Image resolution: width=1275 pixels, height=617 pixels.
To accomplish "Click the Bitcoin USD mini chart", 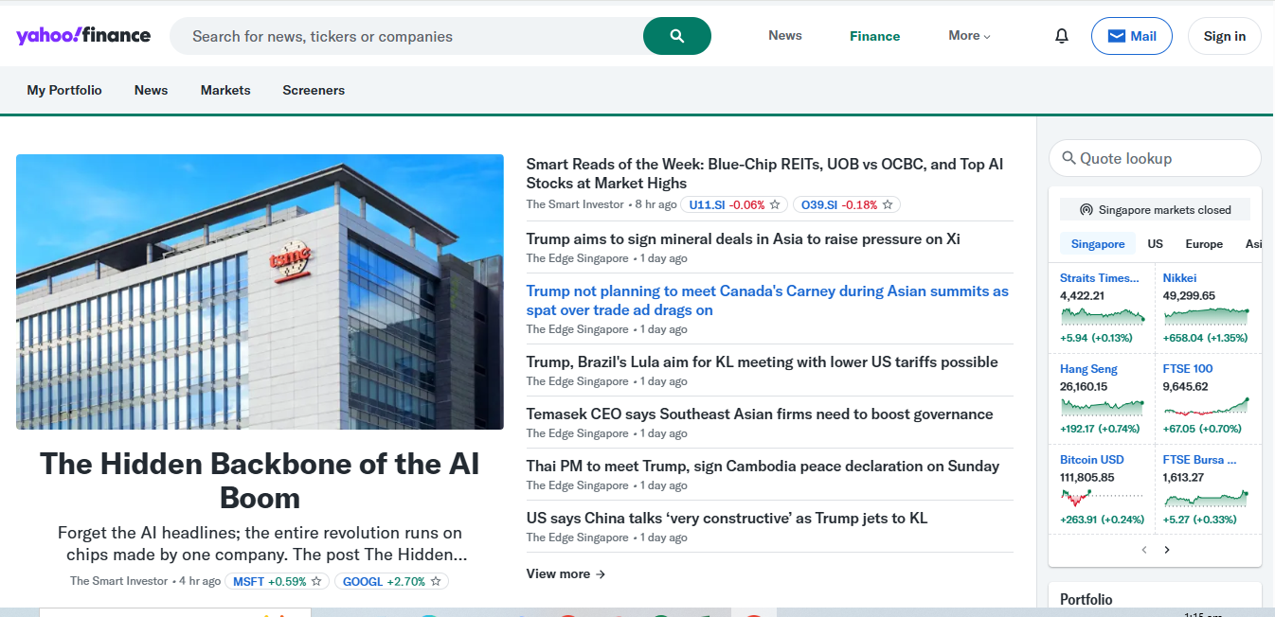I will click(x=1102, y=496).
